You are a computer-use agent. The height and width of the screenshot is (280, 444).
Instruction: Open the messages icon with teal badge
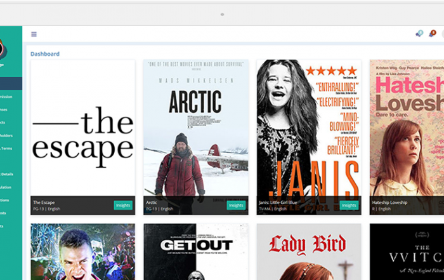point(419,34)
